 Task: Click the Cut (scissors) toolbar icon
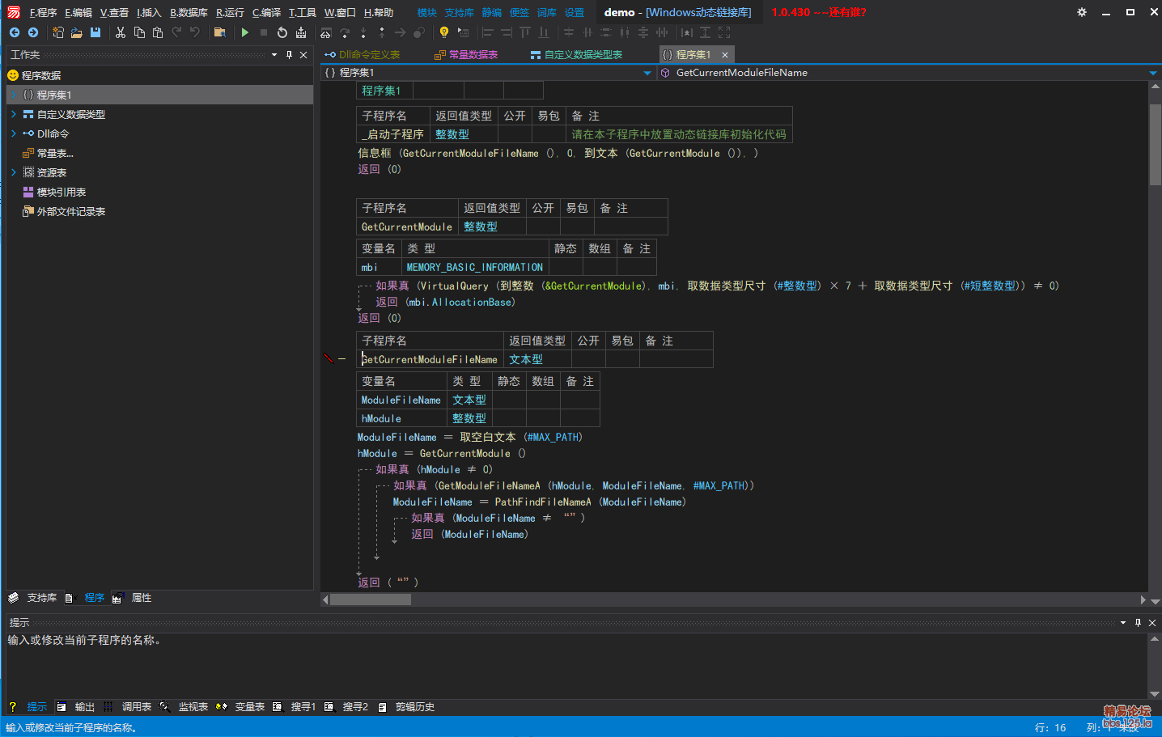121,32
